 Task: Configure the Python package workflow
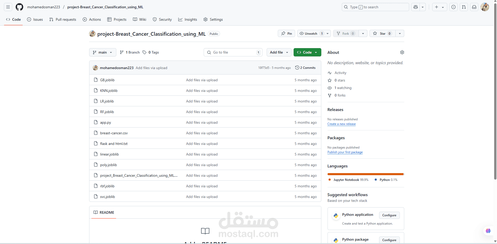click(x=389, y=240)
